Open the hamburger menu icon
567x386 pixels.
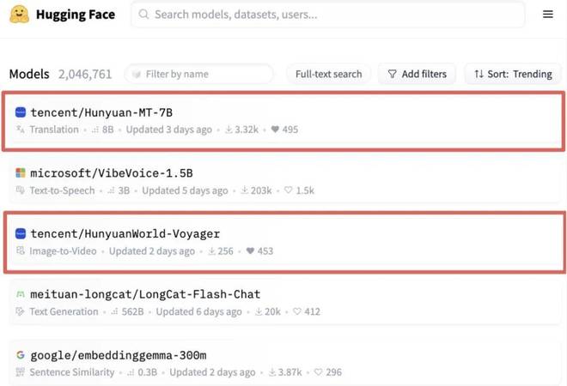[548, 15]
